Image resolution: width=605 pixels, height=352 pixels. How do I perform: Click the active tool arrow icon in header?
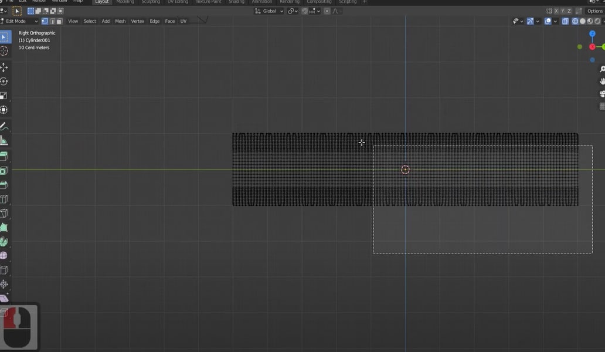coord(16,11)
